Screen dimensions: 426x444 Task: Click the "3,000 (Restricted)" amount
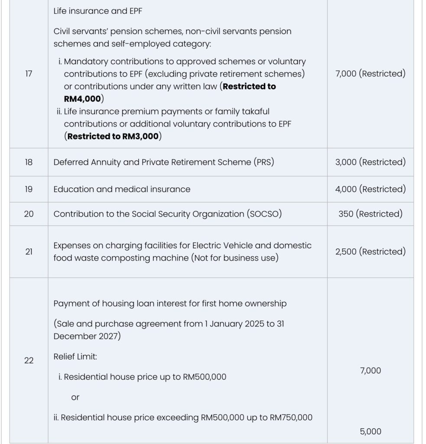click(371, 162)
